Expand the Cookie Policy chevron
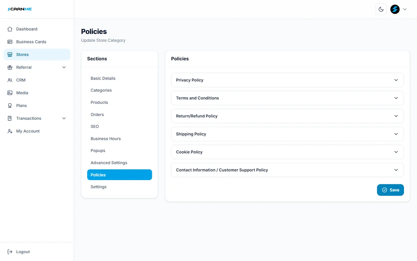The image size is (417, 261). coord(396,152)
